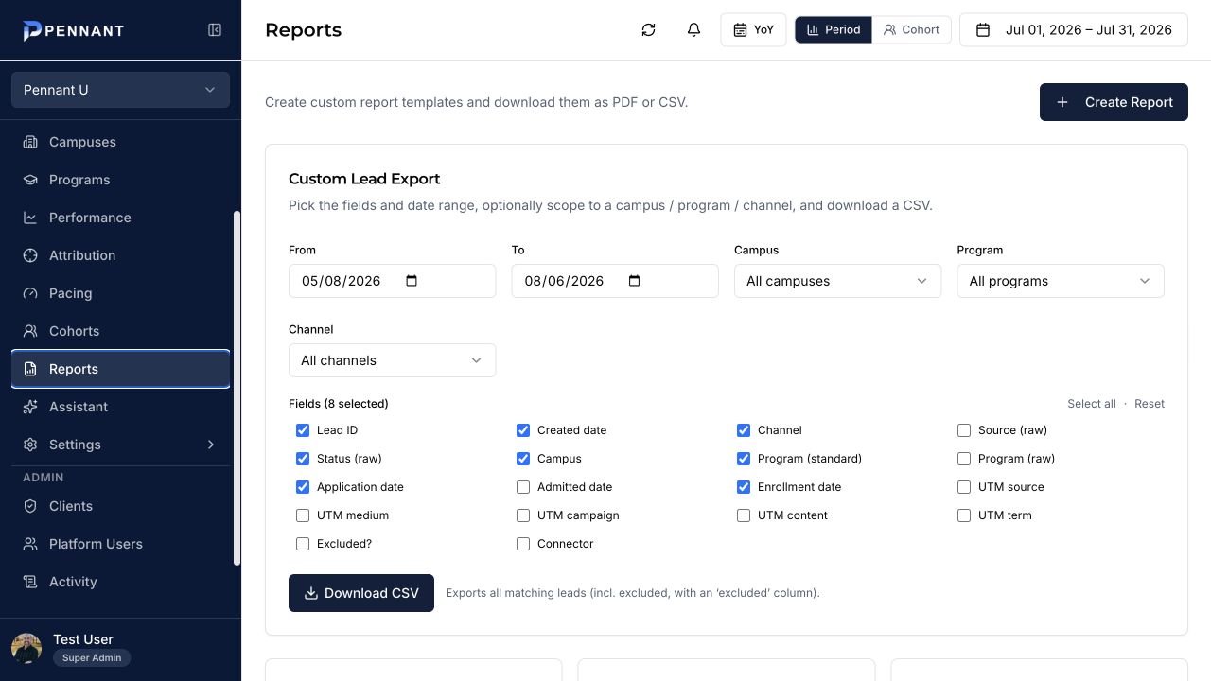Open the Activity admin page
1211x681 pixels.
(x=120, y=582)
